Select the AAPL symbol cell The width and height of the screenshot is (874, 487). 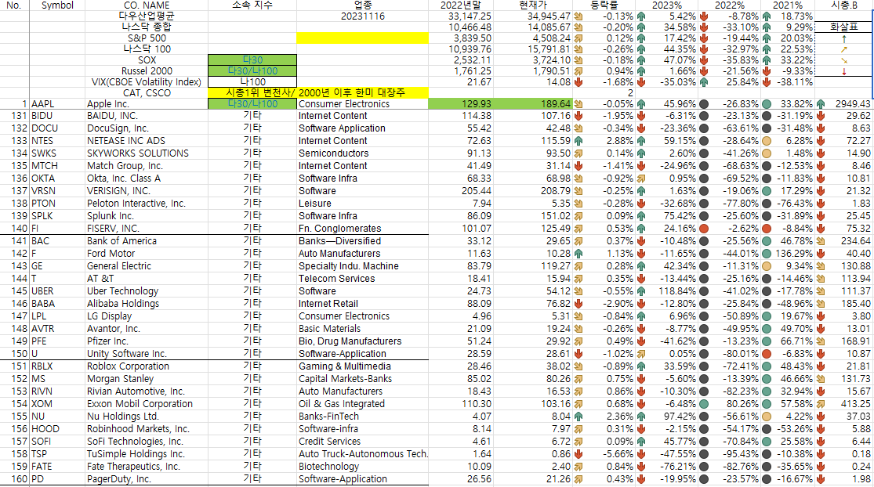[x=57, y=103]
